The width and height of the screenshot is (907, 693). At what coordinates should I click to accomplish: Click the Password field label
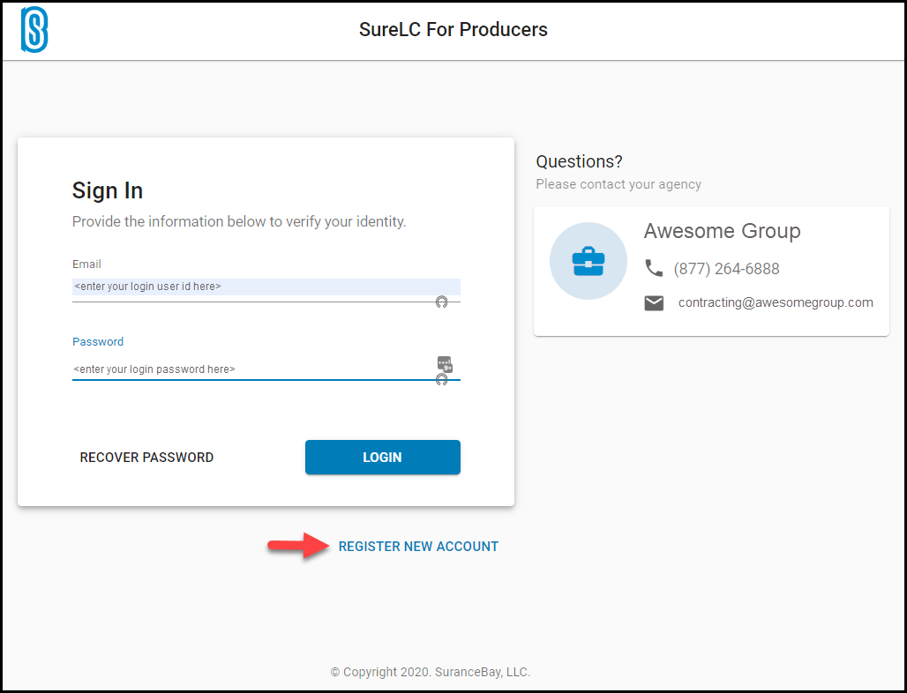point(98,341)
